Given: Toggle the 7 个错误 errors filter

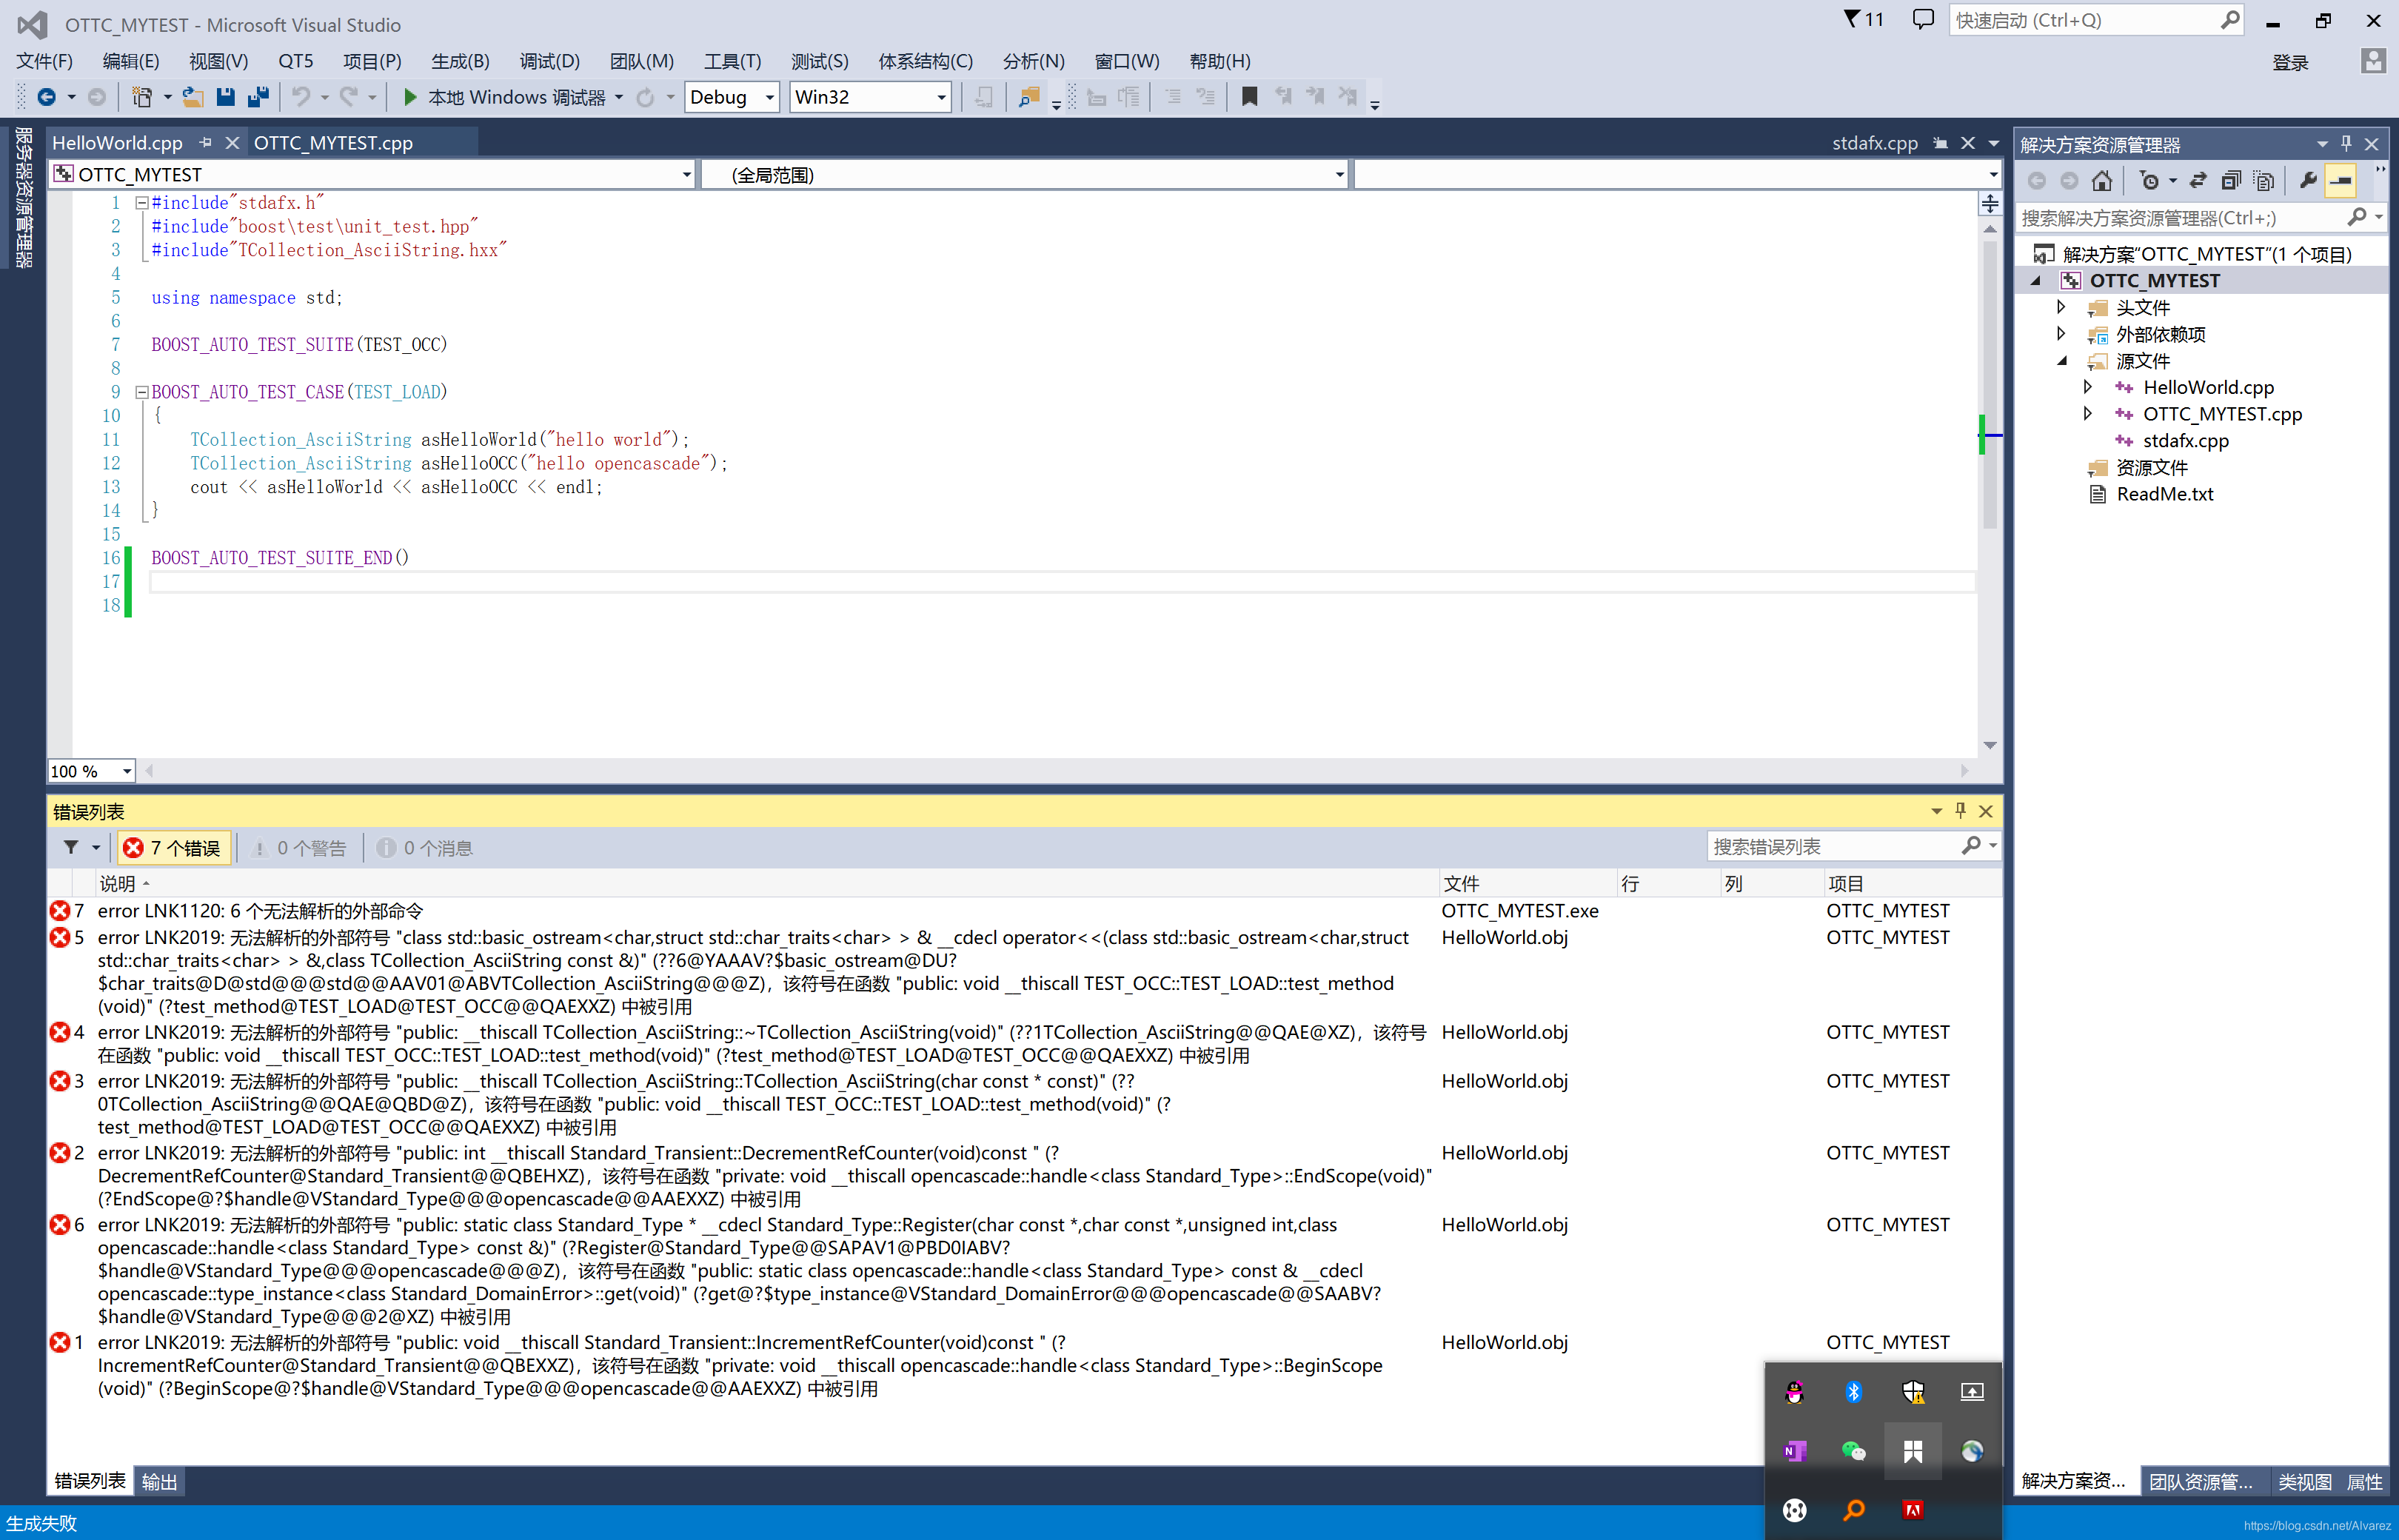Looking at the screenshot, I should pyautogui.click(x=174, y=848).
